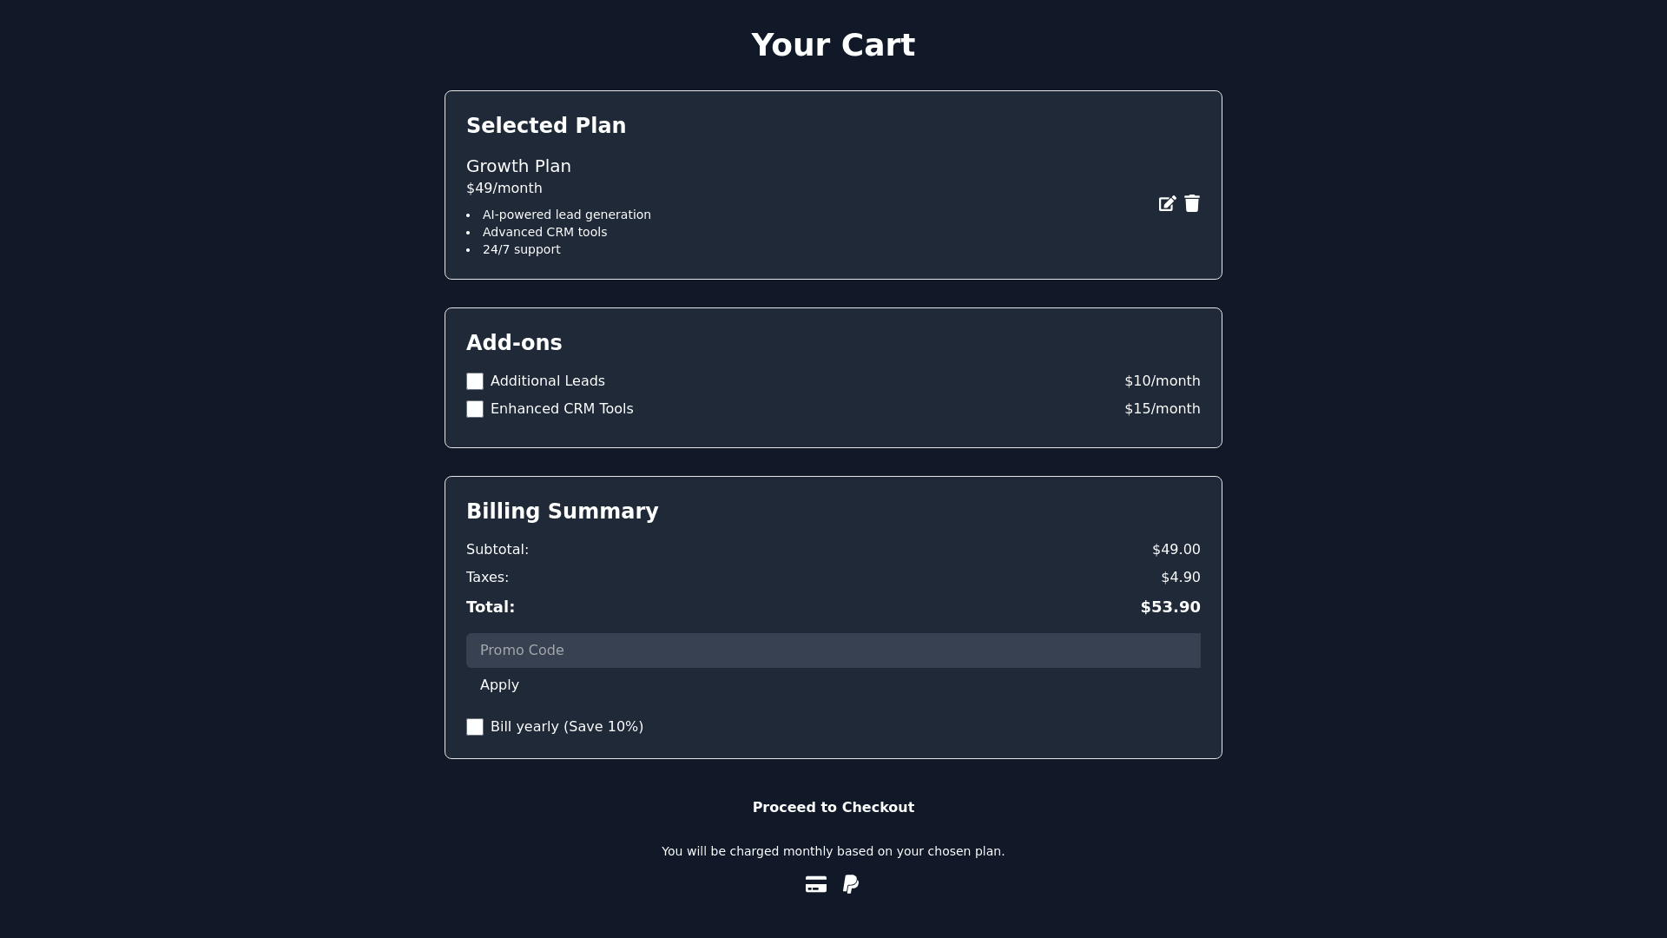Click the Your Cart page heading
This screenshot has width=1667, height=938.
pyautogui.click(x=833, y=45)
